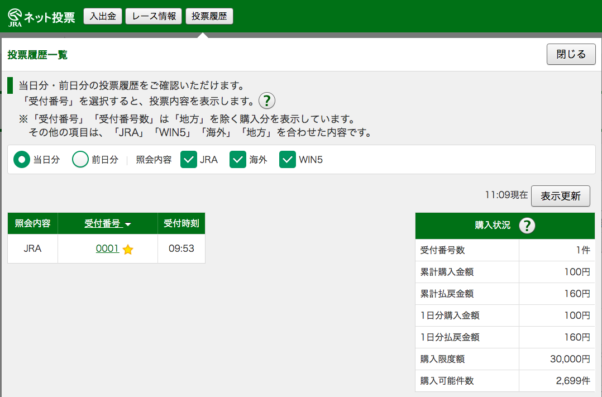Viewport: 602px width, 397px height.
Task: Click 表示更新 button
Action: pyautogui.click(x=561, y=196)
